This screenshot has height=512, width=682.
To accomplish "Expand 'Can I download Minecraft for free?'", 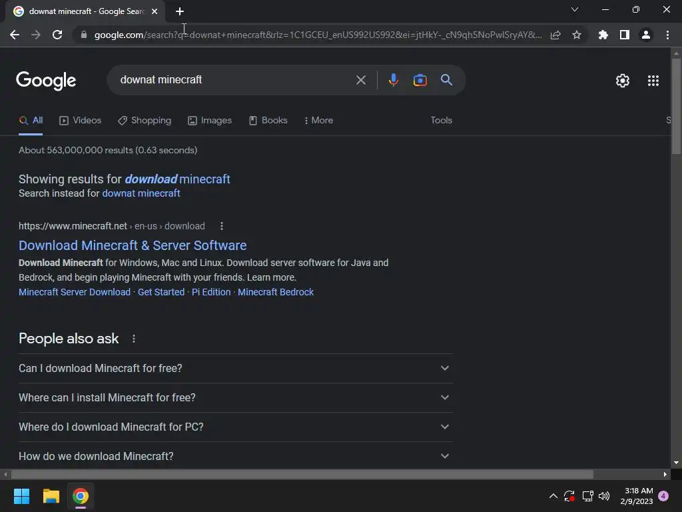I will pos(236,368).
